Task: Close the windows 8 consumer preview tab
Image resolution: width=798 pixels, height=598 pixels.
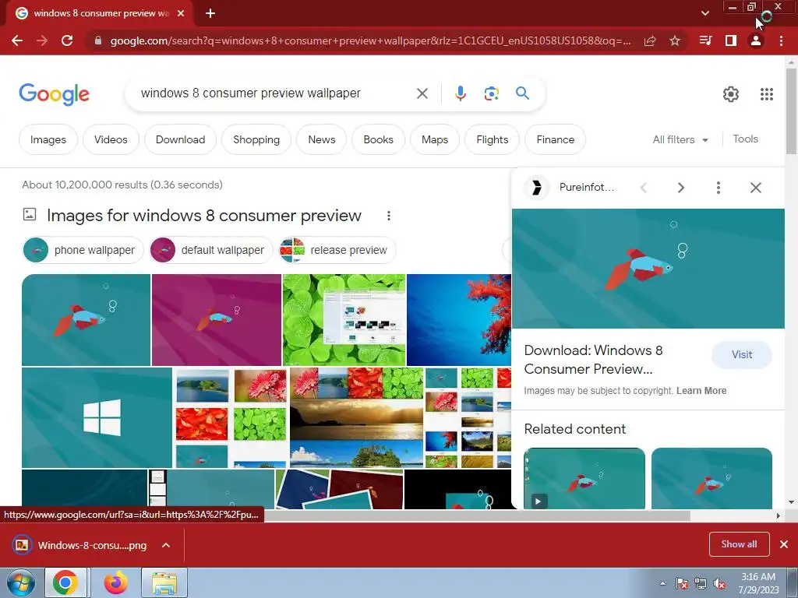Action: (181, 13)
